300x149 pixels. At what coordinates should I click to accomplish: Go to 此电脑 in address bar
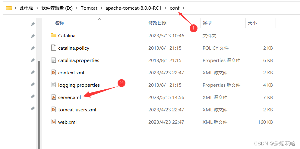click(x=27, y=8)
